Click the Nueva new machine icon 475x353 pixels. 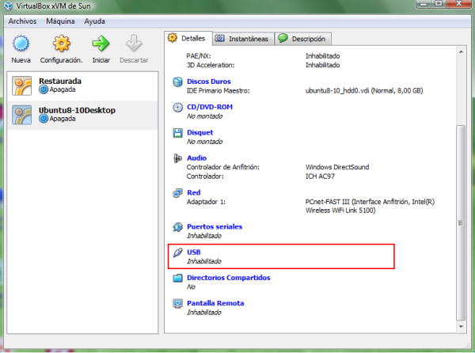21,44
